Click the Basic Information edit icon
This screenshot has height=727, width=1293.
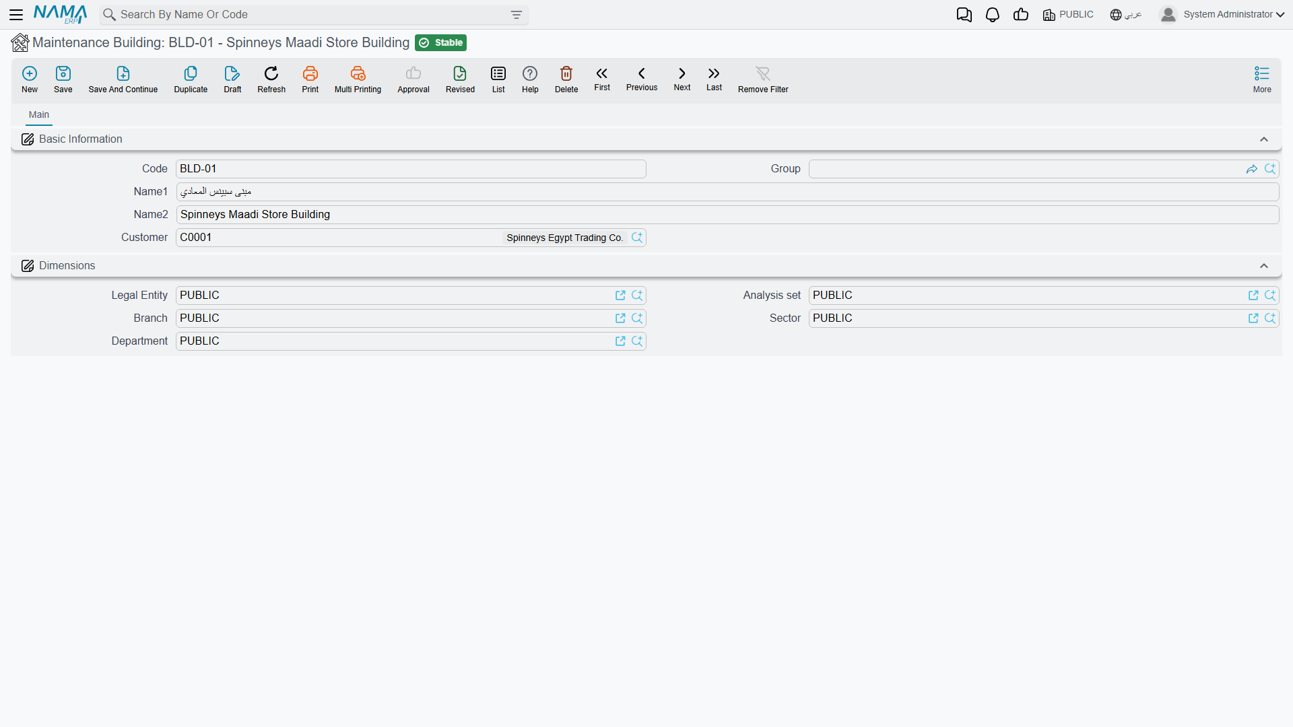tap(28, 139)
